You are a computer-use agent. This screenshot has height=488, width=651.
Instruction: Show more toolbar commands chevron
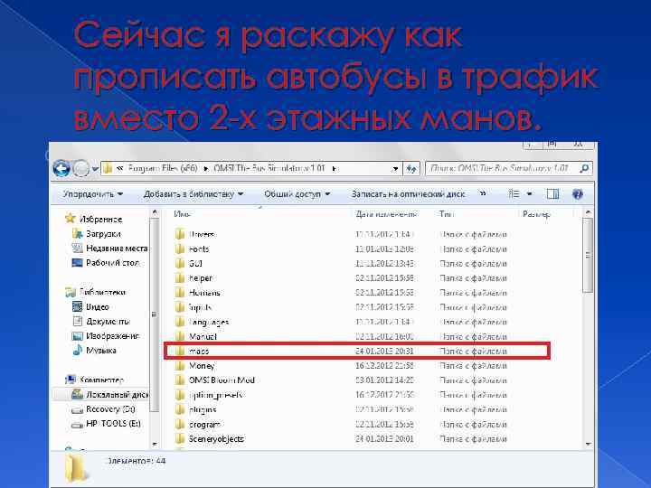point(483,193)
